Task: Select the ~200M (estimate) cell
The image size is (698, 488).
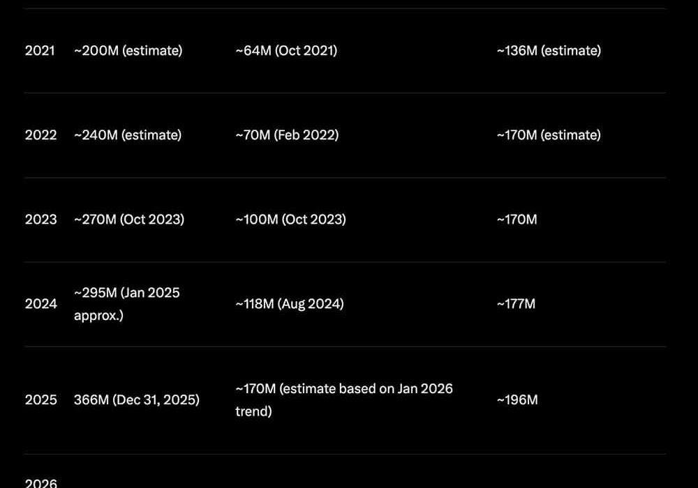Action: coord(128,51)
